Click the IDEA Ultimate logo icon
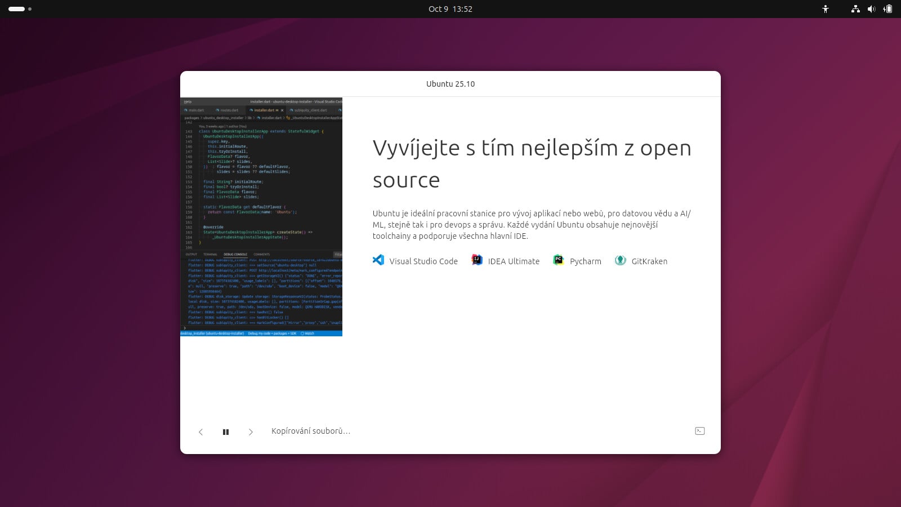The width and height of the screenshot is (901, 507). click(477, 260)
